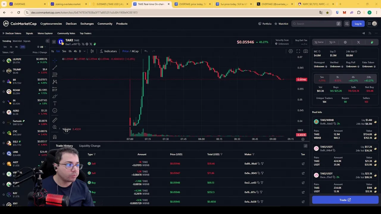
Task: Collapse the trending sidebar panel
Action: 47,41
